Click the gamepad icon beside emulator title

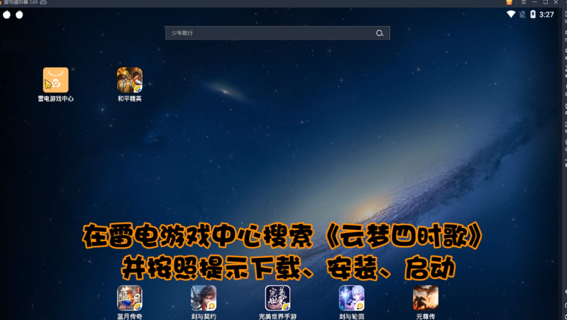click(44, 2)
